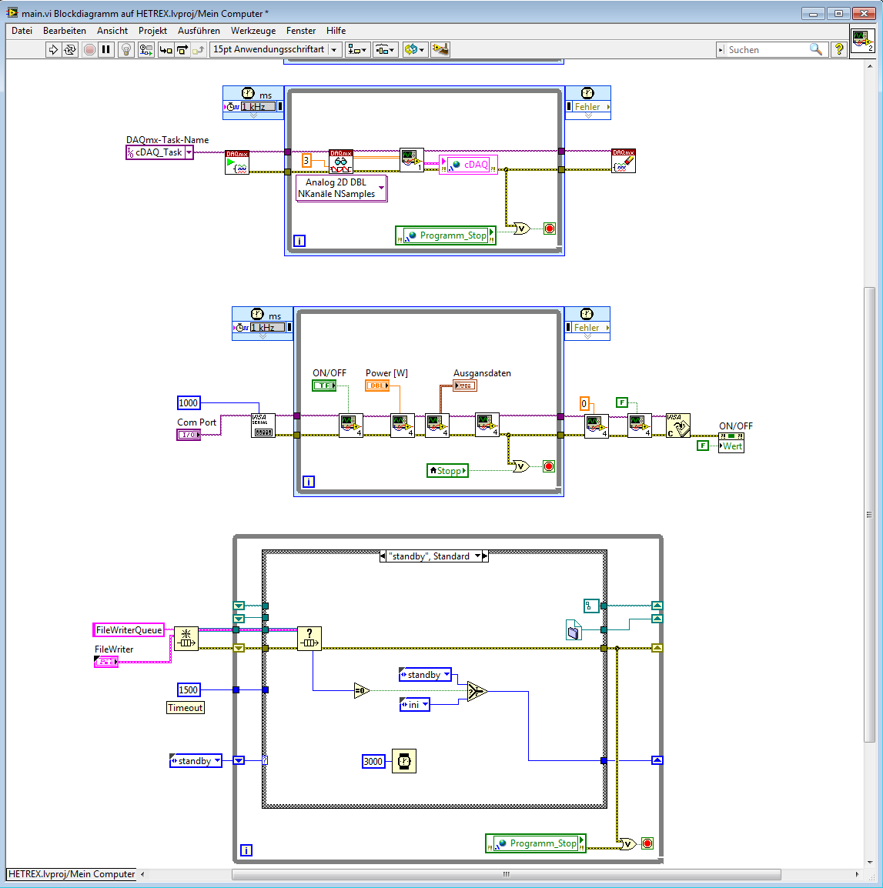Click Run Continuously toolbar button
883x888 pixels.
(70, 50)
